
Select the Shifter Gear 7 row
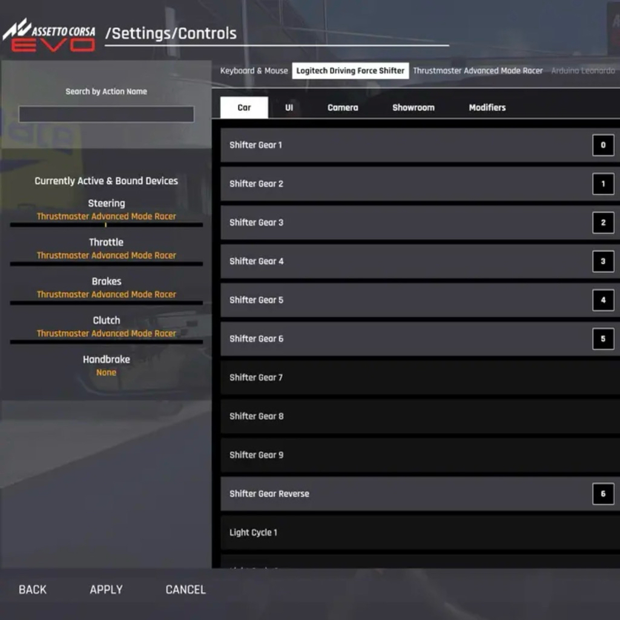click(420, 378)
